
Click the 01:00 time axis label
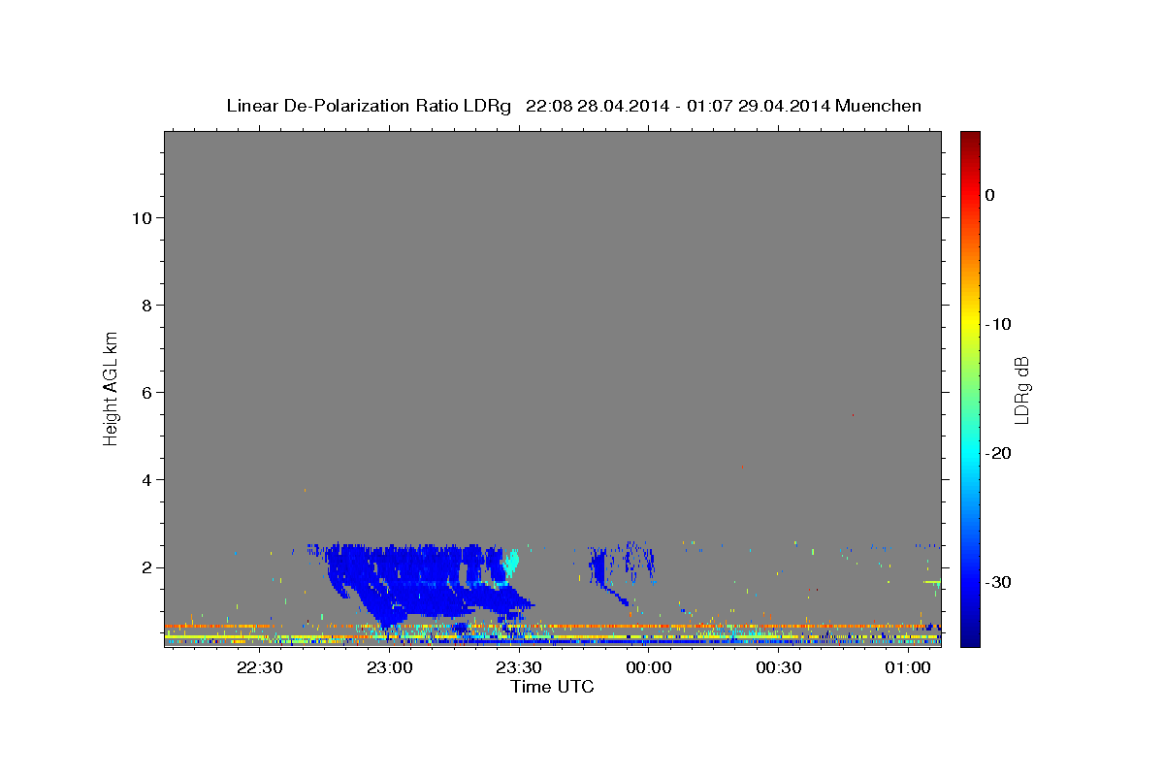[x=908, y=667]
